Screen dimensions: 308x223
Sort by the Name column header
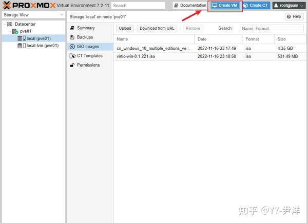(154, 39)
